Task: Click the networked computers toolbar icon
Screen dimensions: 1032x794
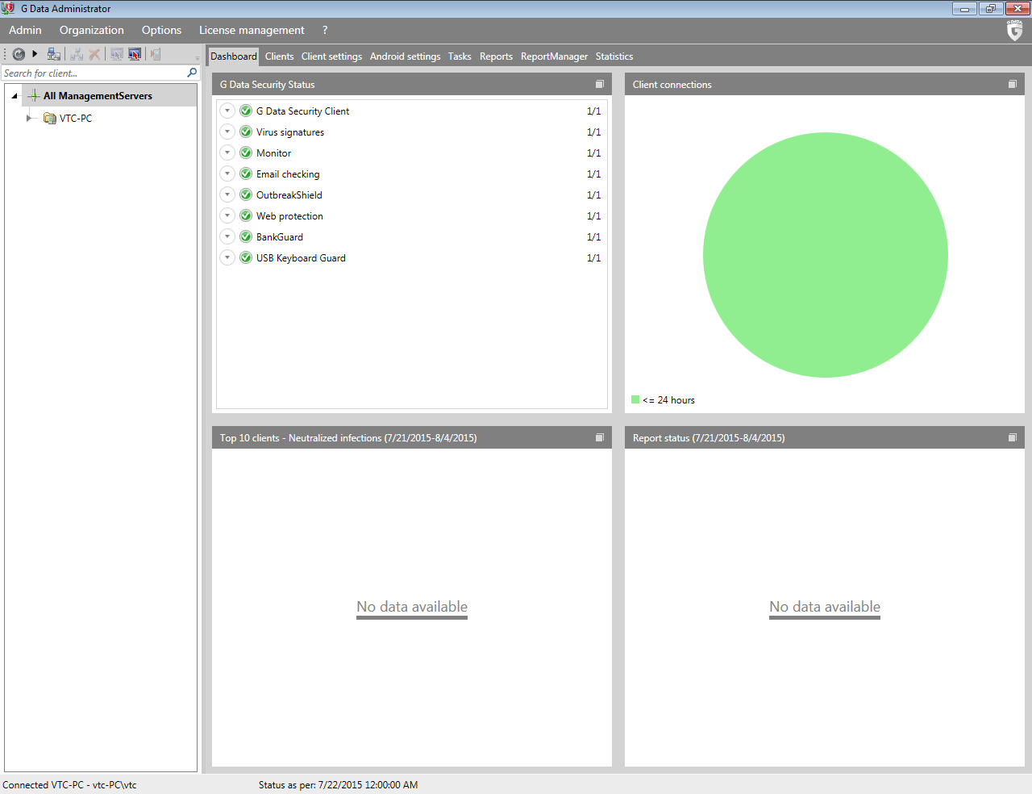Action: [54, 54]
